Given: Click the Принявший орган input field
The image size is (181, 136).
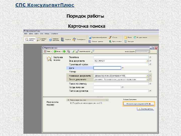Looking at the screenshot, I should point(121,64).
